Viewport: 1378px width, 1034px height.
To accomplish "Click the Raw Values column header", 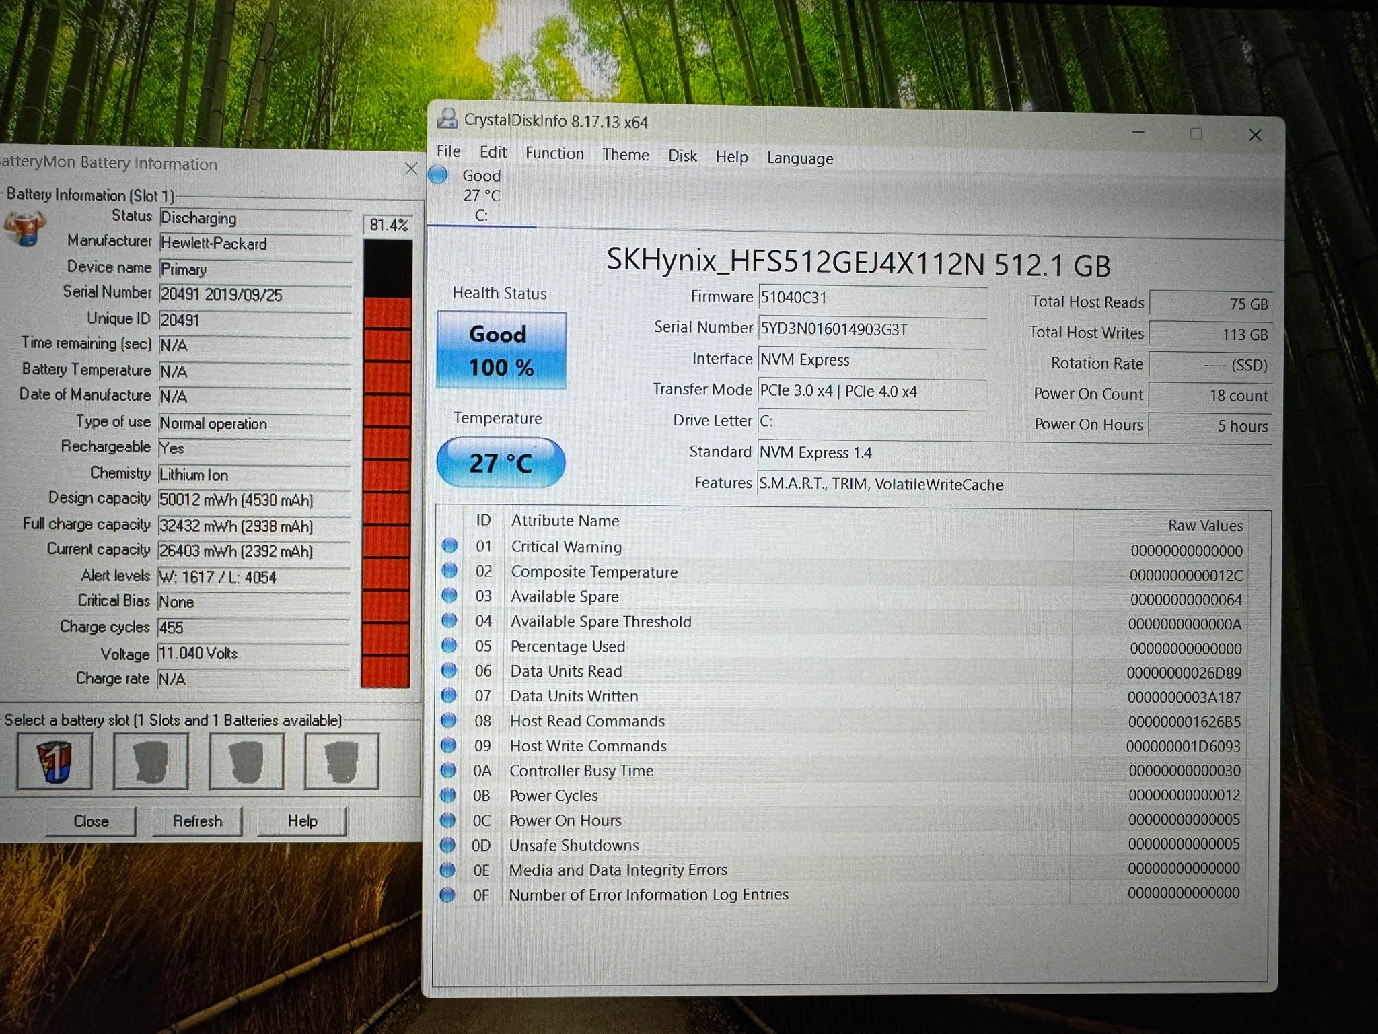I will click(x=1206, y=526).
